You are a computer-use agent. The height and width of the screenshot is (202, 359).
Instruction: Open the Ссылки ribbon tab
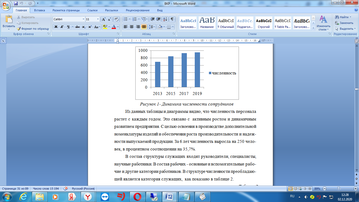click(93, 10)
